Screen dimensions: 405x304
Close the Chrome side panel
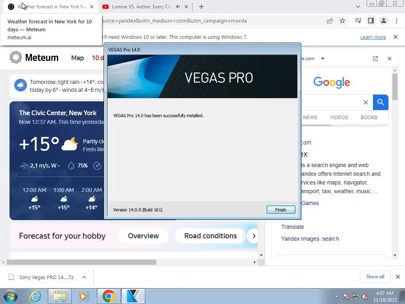pyautogui.click(x=390, y=59)
